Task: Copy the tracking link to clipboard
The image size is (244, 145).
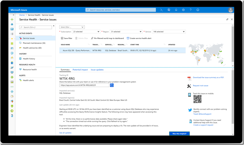Action: pos(112,85)
